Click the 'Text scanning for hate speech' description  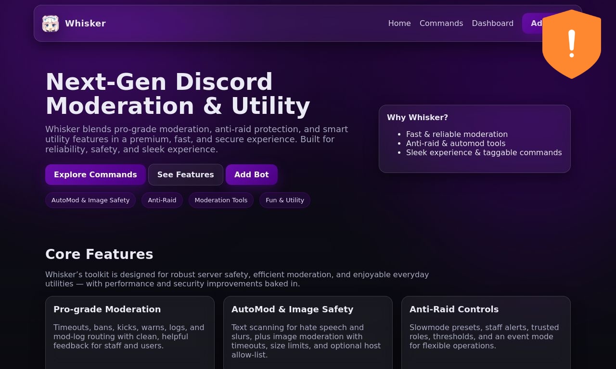(x=306, y=341)
